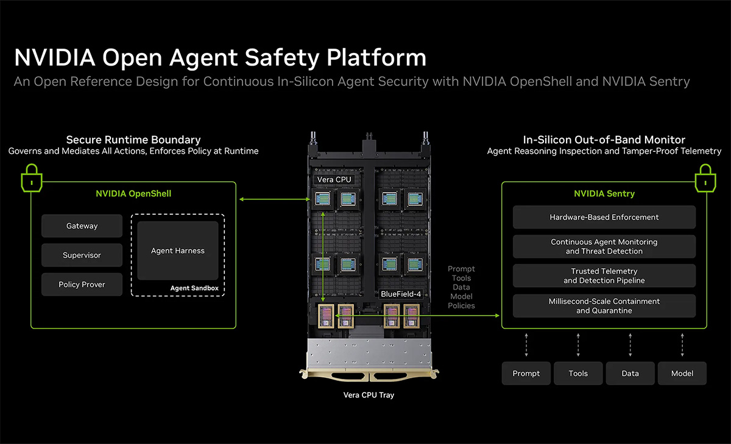Viewport: 731px width, 444px height.
Task: Select the Hardware-Based Enforcement box
Action: click(x=604, y=217)
